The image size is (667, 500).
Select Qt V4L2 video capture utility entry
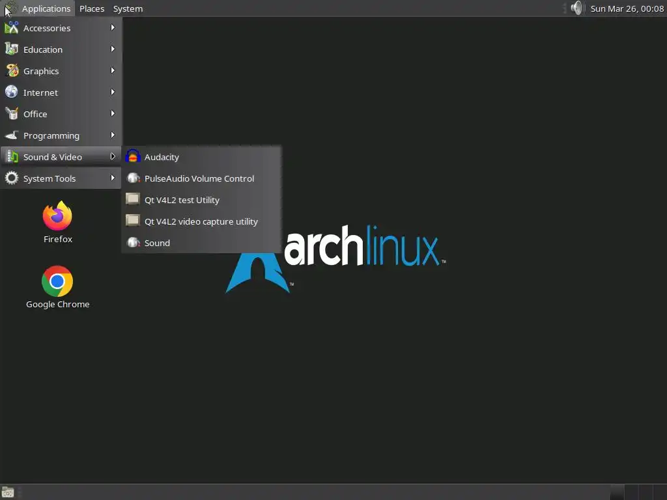pyautogui.click(x=201, y=221)
